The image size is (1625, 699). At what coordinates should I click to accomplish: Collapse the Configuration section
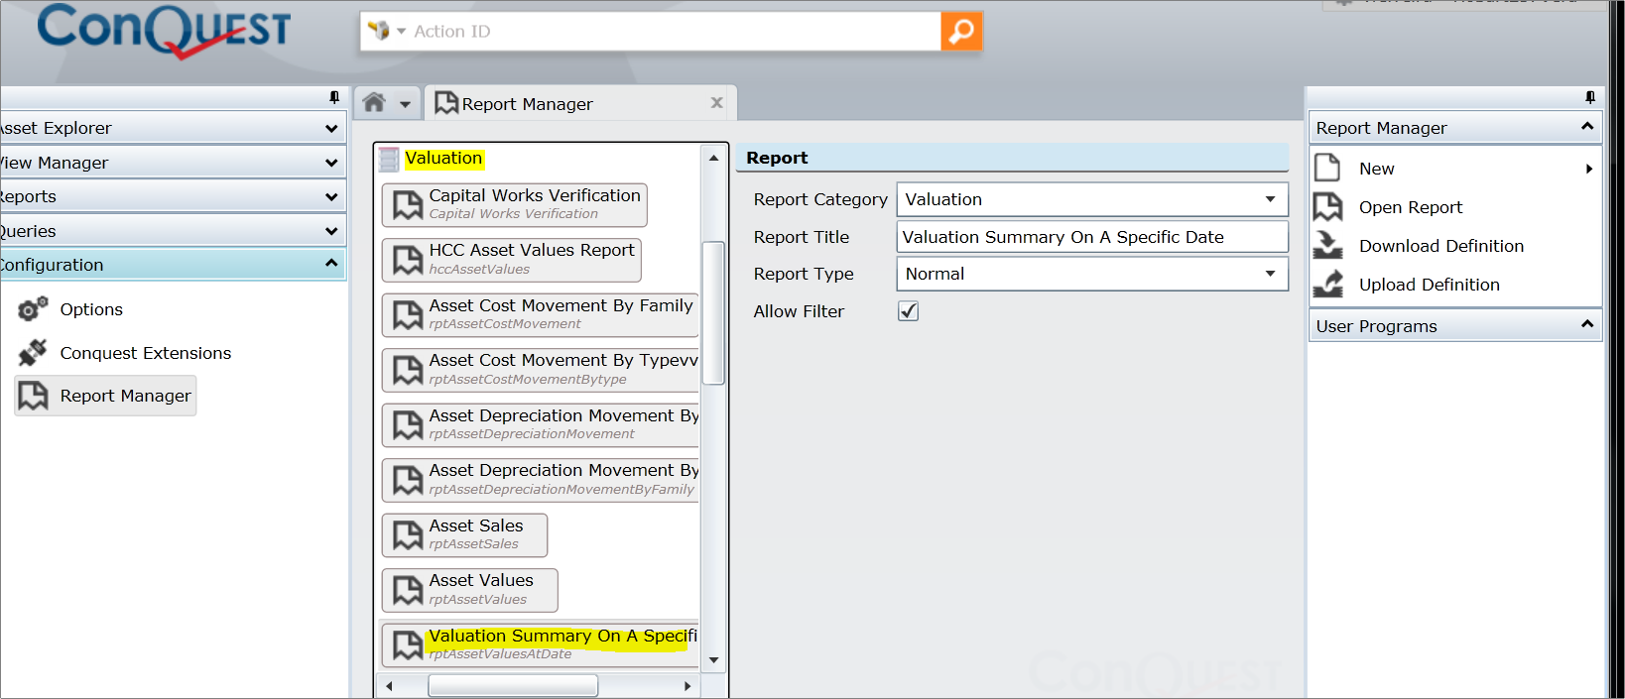pyautogui.click(x=173, y=265)
